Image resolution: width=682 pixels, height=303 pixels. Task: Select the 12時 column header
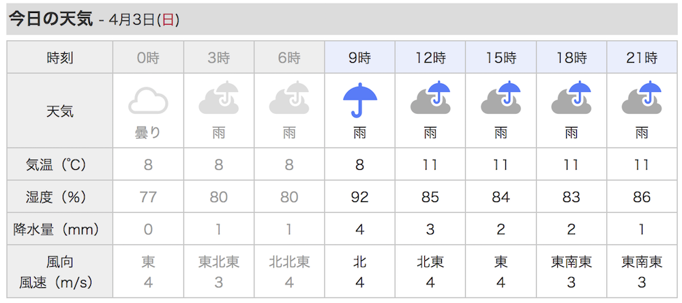[x=430, y=57]
